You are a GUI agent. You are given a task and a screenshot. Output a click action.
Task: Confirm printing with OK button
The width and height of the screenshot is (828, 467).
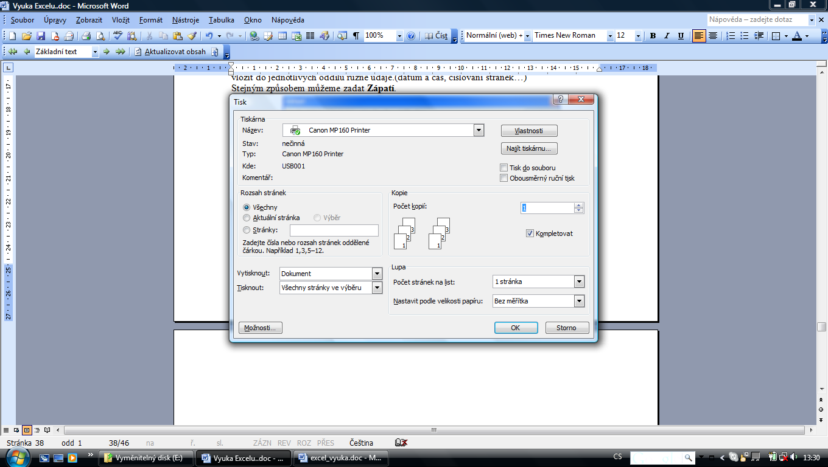516,328
